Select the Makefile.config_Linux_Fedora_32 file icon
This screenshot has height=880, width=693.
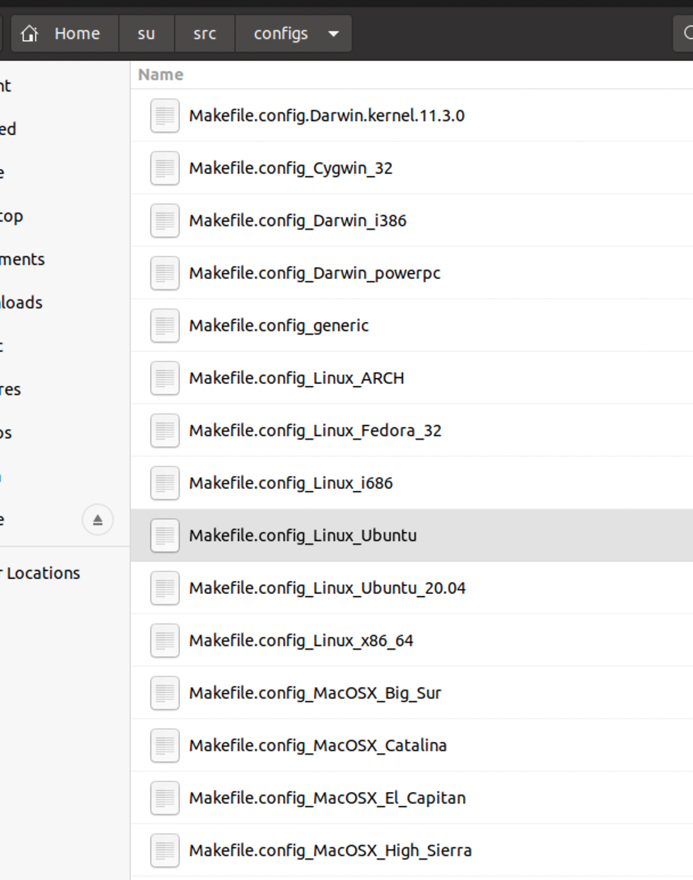coord(165,431)
